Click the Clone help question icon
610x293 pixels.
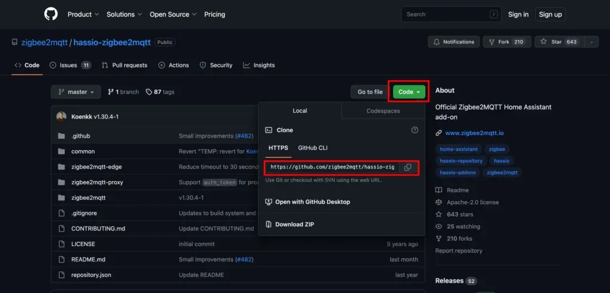tap(415, 130)
